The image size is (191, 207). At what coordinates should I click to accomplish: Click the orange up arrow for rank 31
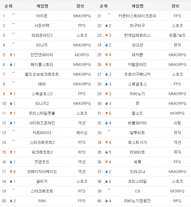pos(106,113)
